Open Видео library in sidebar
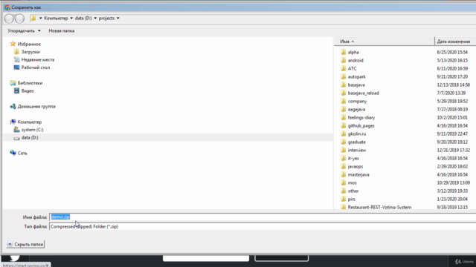 28,90
